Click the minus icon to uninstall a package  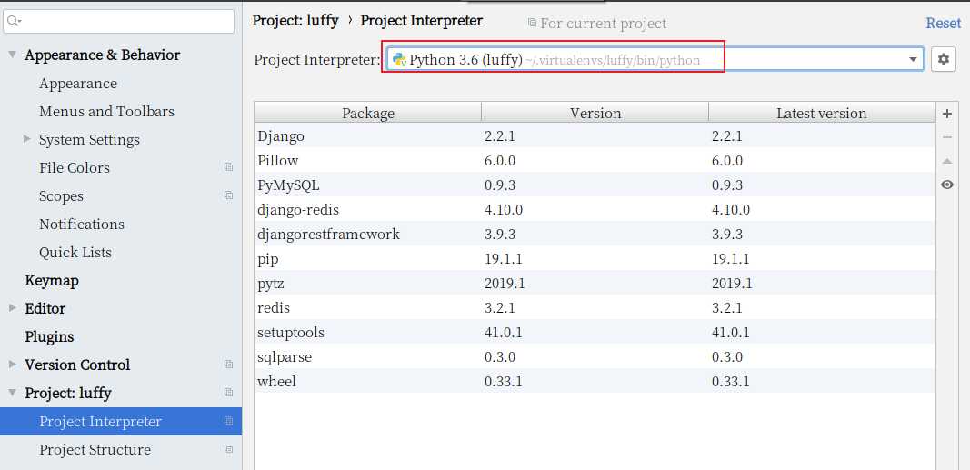click(x=946, y=137)
